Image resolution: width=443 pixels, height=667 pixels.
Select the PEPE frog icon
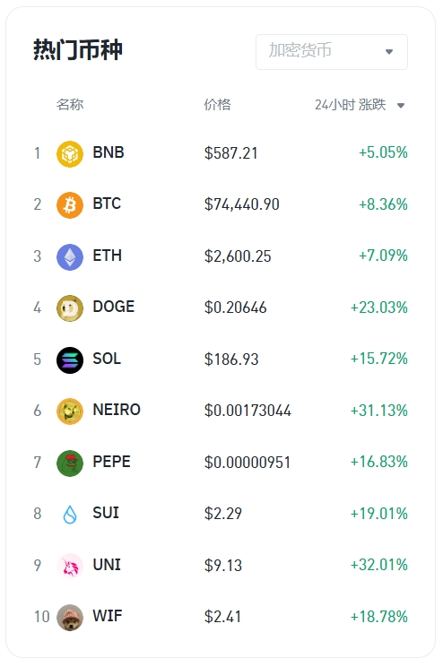point(70,463)
